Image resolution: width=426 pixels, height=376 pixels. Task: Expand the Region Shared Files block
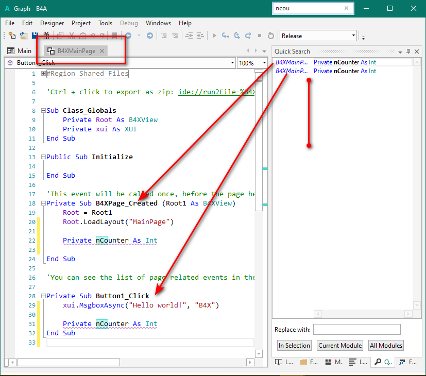43,74
